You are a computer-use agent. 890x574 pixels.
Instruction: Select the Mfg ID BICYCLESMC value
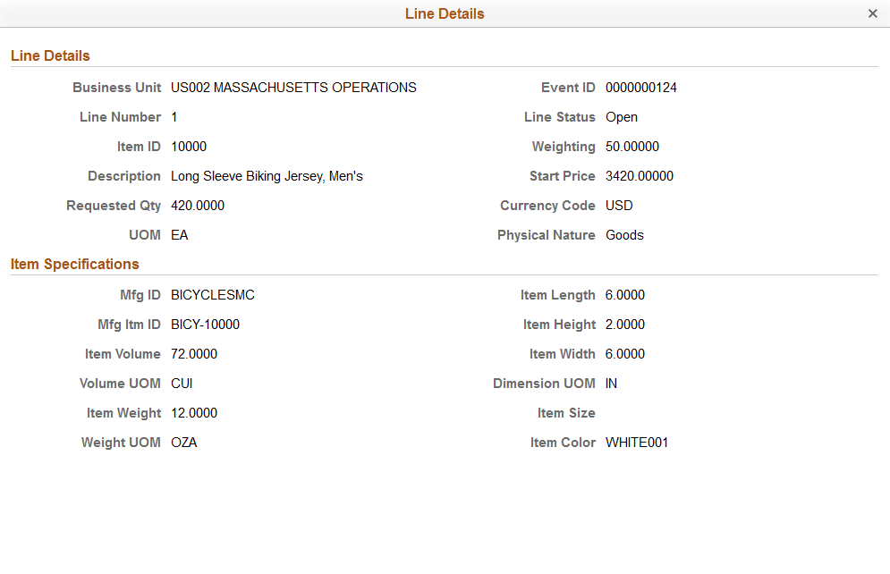pos(212,294)
